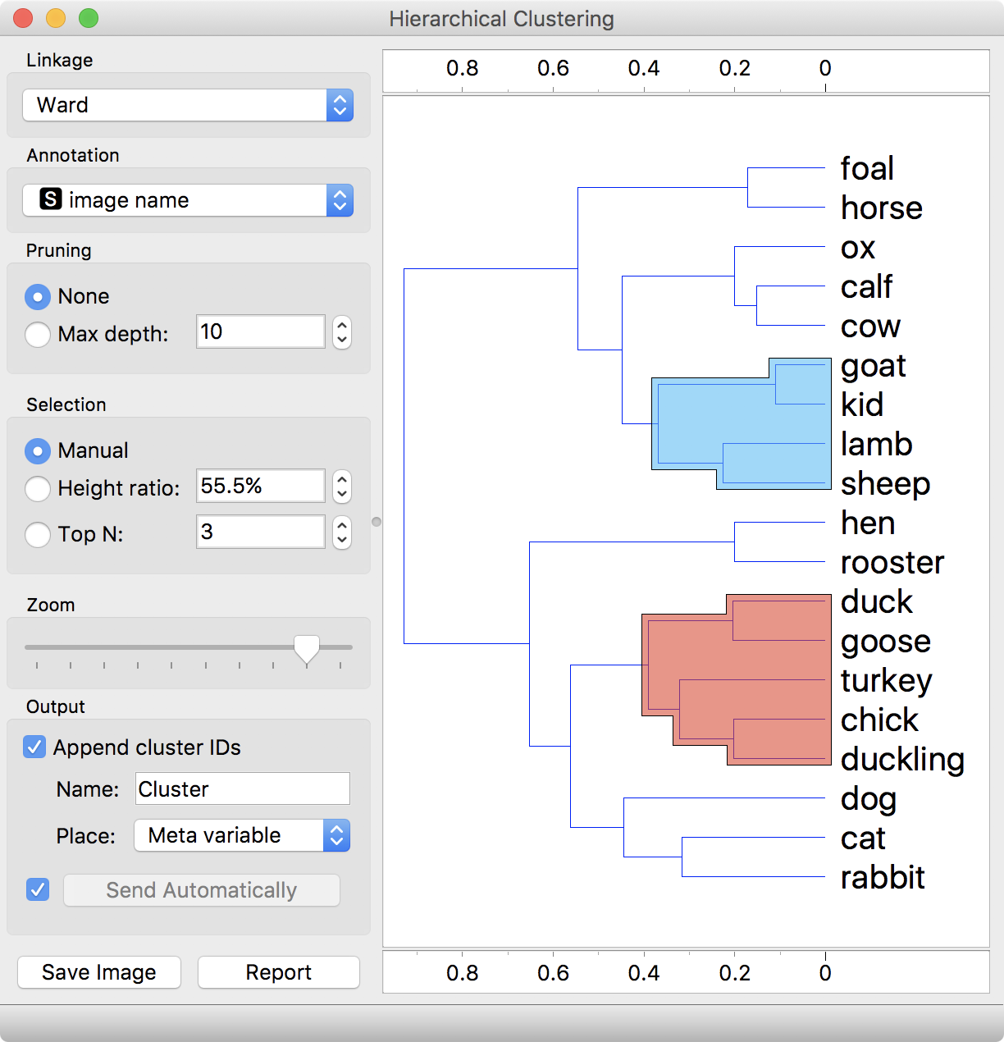Open the Linkage dropdown showing Ward
The height and width of the screenshot is (1042, 1004).
(x=188, y=105)
